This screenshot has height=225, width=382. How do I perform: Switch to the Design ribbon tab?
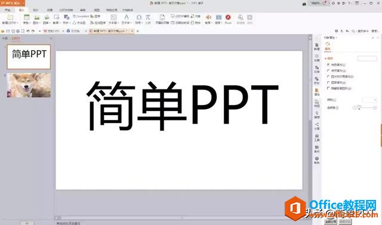point(36,10)
